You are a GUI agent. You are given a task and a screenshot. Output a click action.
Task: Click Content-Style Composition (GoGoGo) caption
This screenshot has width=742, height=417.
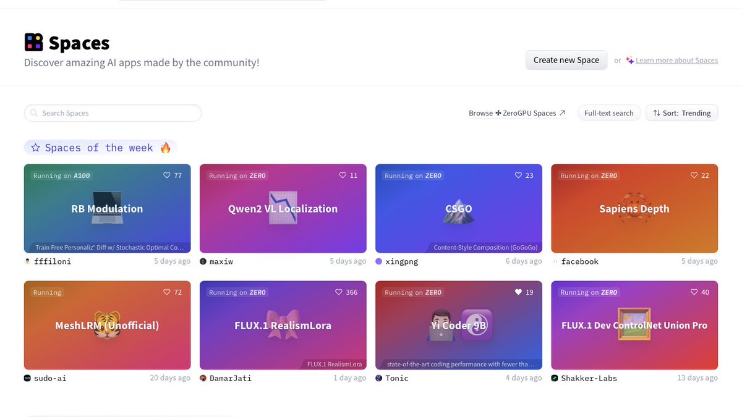click(x=485, y=247)
